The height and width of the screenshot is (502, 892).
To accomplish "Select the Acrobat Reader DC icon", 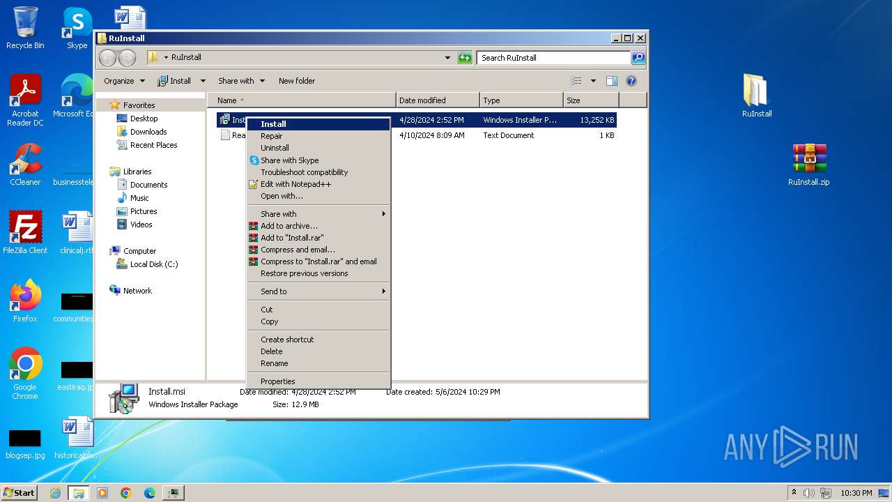I will pyautogui.click(x=25, y=100).
